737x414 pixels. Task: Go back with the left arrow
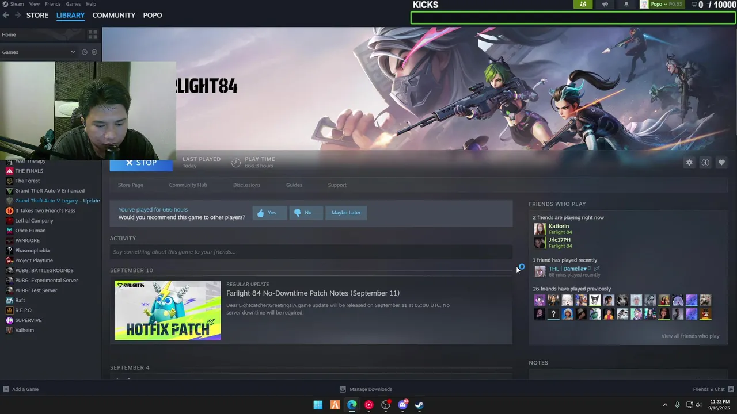tap(6, 15)
